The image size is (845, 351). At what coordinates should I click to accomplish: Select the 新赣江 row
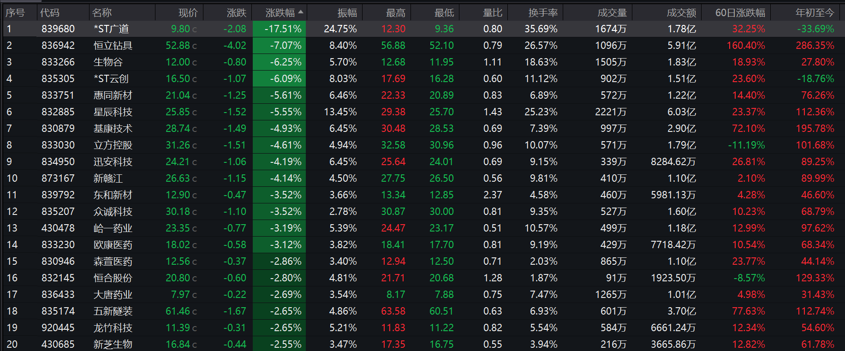click(x=422, y=178)
